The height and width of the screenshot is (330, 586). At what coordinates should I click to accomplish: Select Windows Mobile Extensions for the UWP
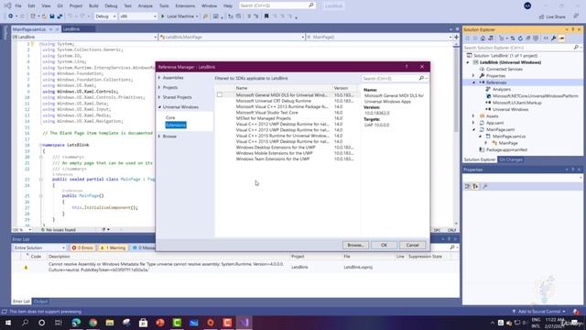click(275, 153)
